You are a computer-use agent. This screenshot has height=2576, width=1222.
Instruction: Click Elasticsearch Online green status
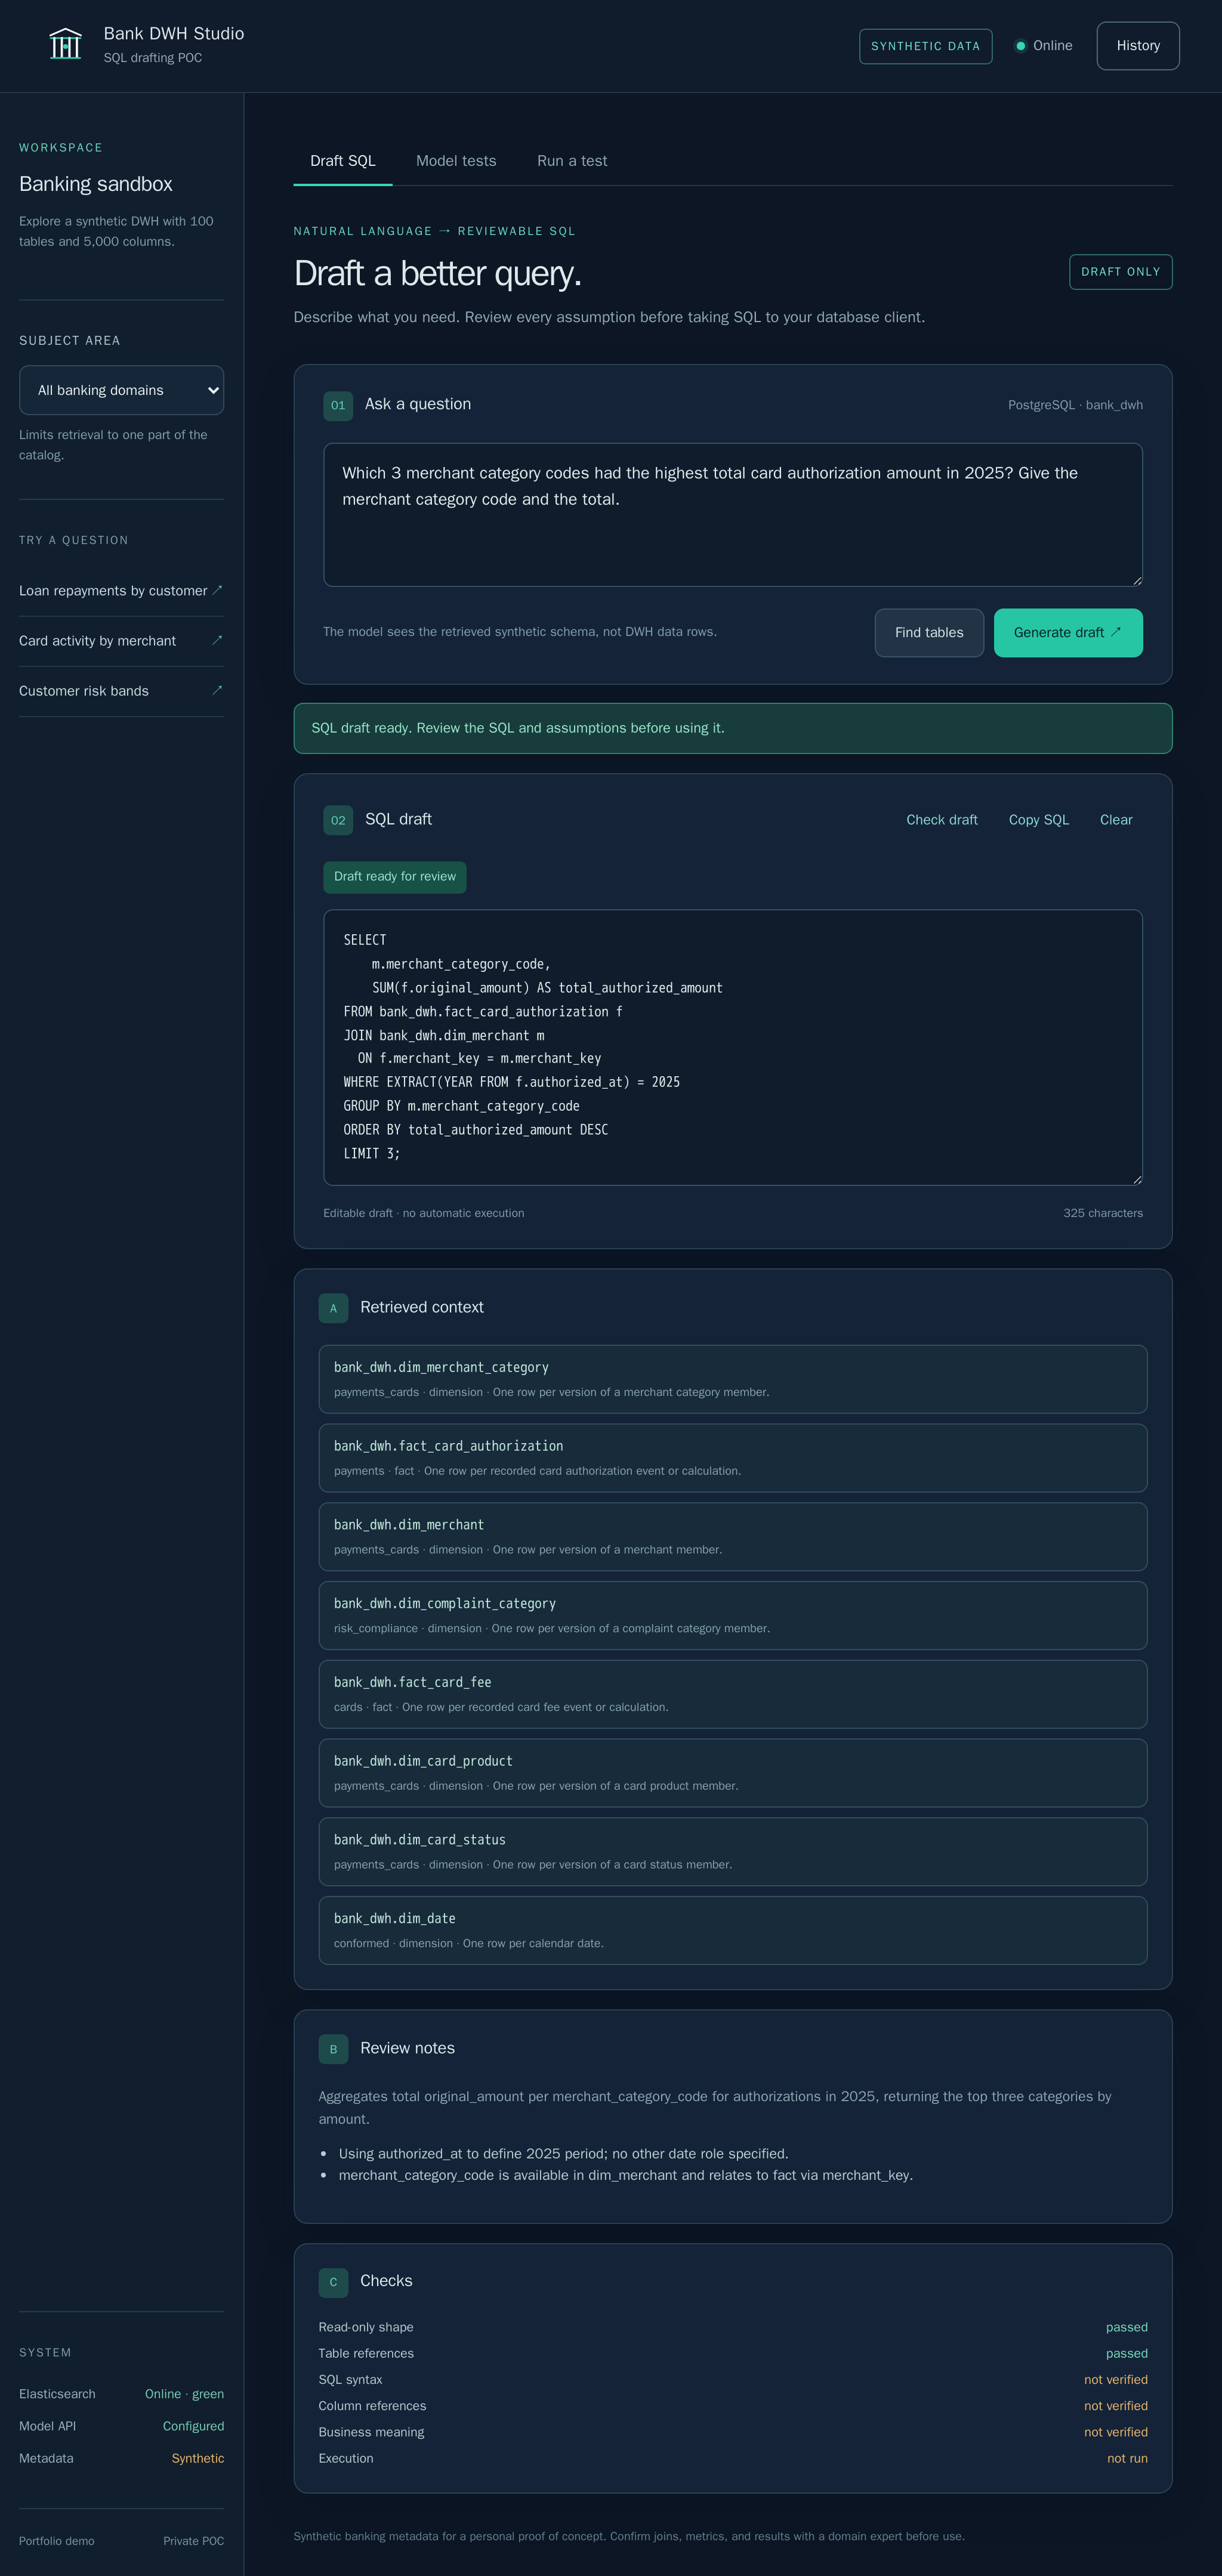184,2394
